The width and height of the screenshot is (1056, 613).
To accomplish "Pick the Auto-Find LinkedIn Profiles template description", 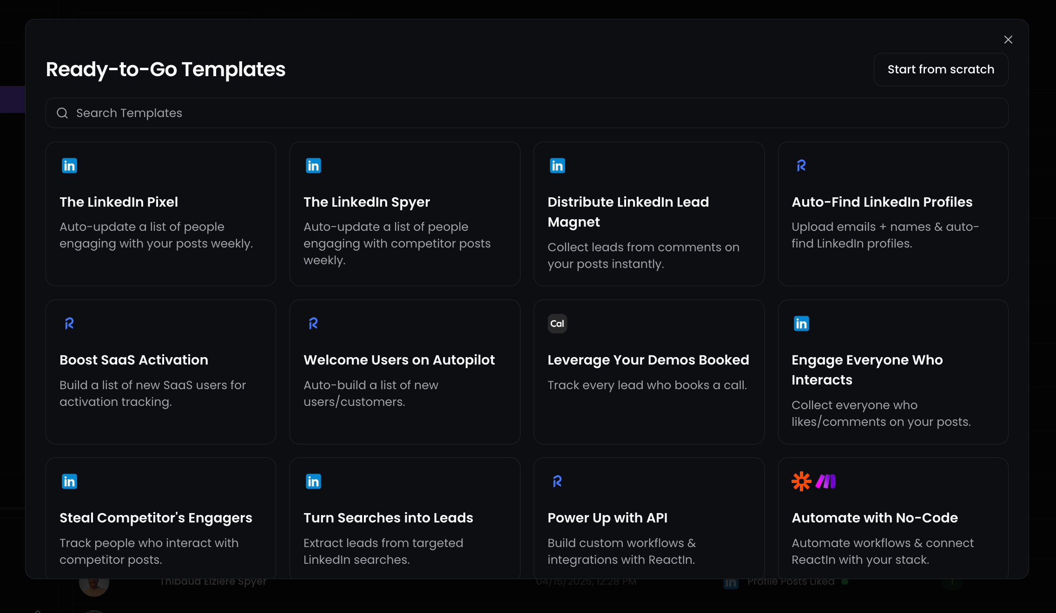I will point(885,235).
